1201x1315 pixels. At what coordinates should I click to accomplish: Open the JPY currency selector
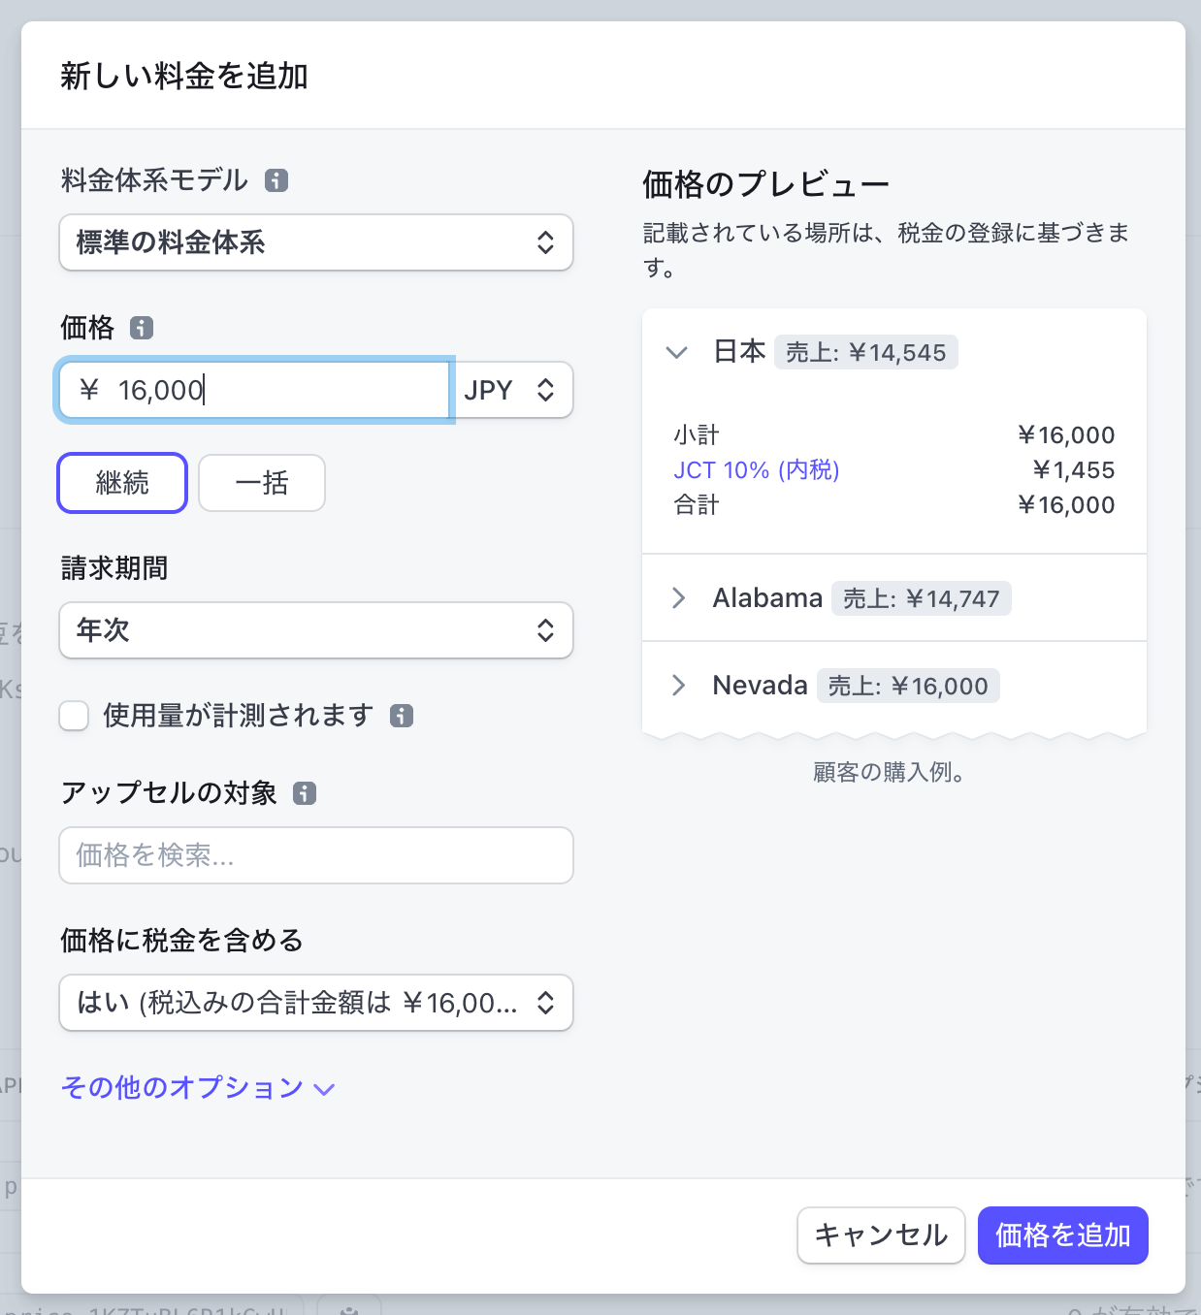click(x=512, y=390)
